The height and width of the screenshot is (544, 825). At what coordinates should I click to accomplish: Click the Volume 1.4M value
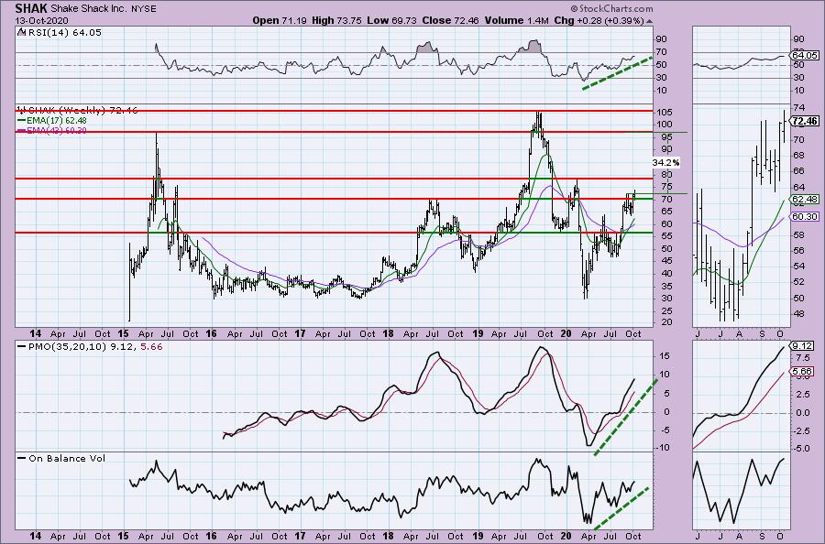click(515, 20)
